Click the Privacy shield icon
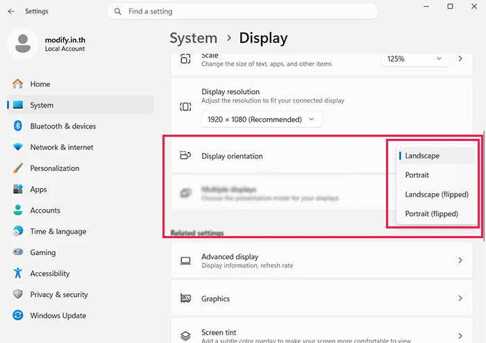This screenshot has width=486, height=343. pyautogui.click(x=17, y=294)
